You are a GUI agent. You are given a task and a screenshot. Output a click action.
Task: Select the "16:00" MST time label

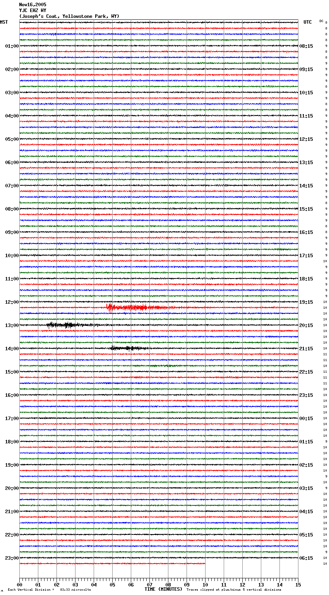coord(12,395)
